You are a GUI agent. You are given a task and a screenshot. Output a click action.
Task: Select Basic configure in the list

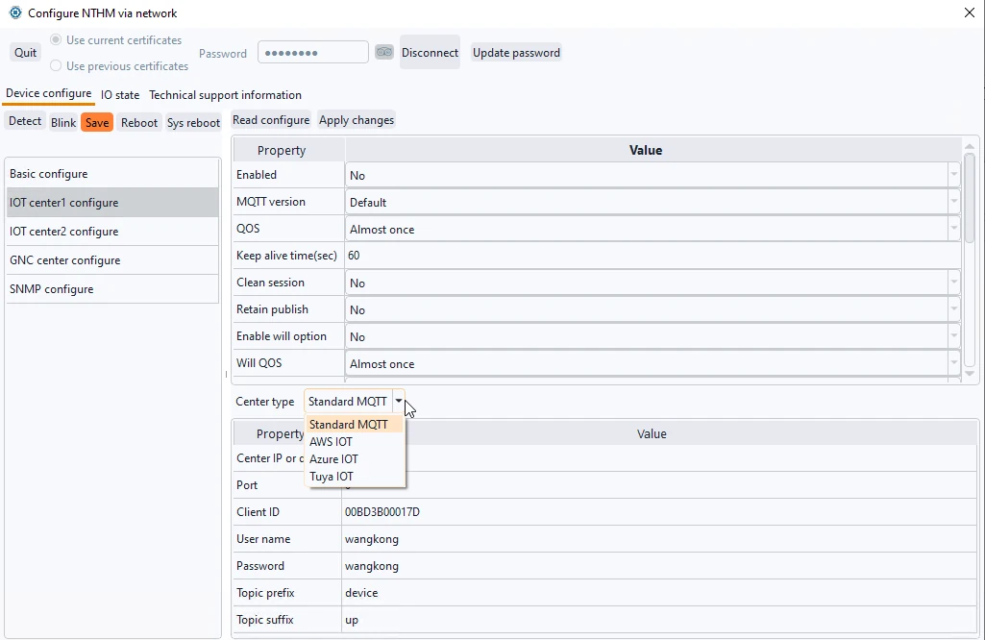coord(112,174)
